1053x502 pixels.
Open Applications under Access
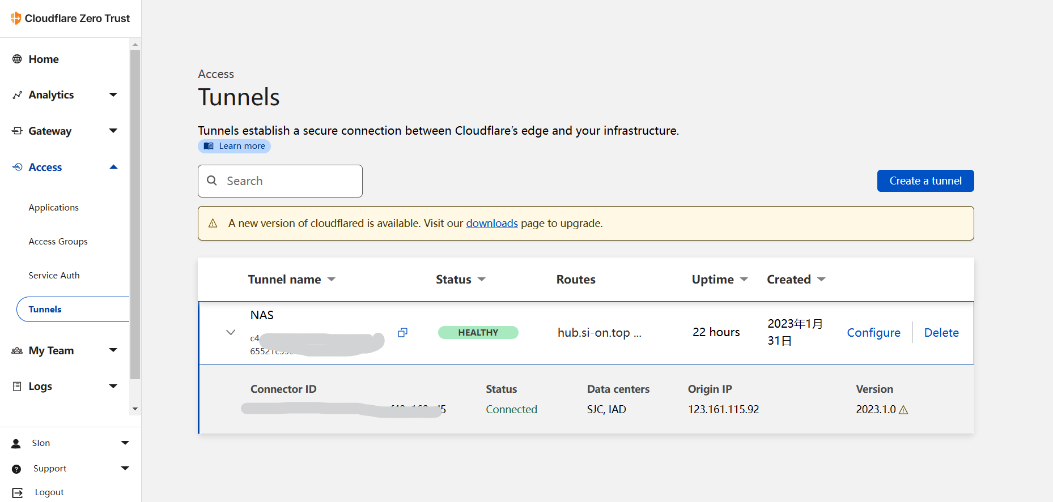coord(54,208)
